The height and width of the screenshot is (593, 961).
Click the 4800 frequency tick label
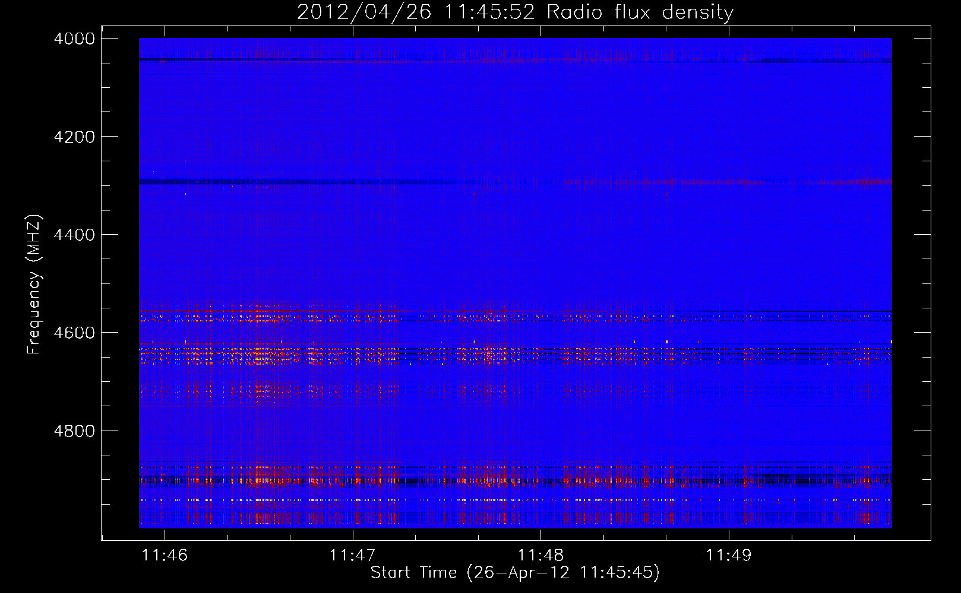[74, 431]
